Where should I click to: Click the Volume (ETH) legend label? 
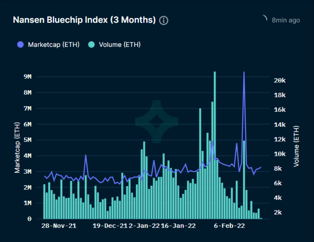120,45
